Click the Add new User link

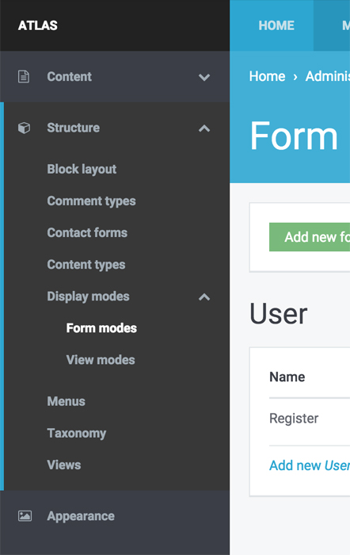310,465
